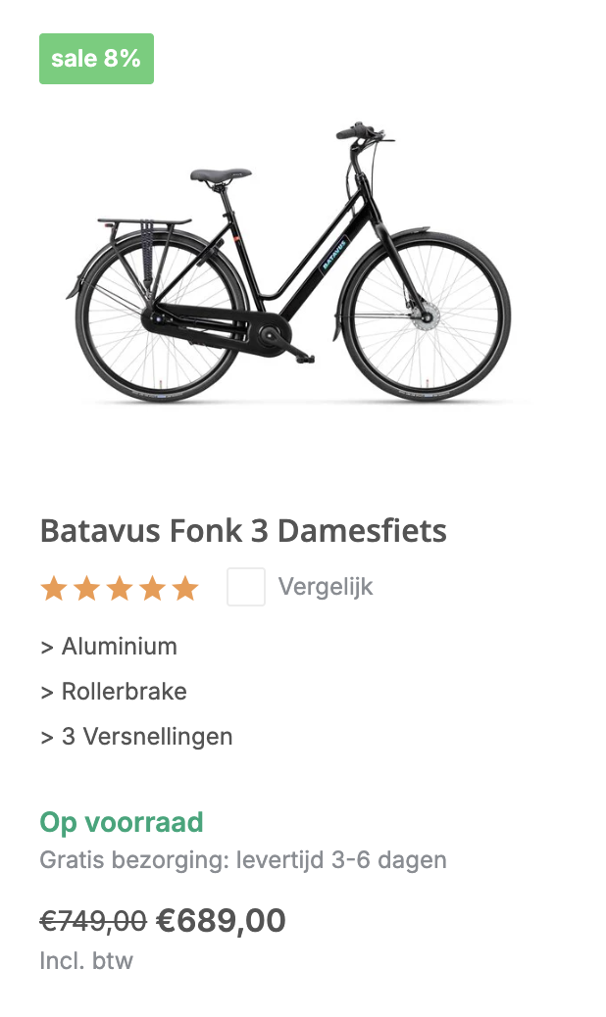
Task: Click the 3 Versnellingen specification line
Action: 136,737
